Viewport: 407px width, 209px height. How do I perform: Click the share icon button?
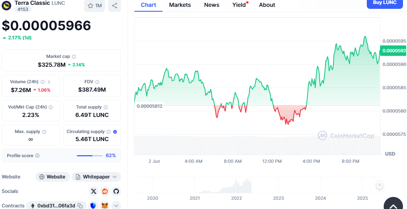point(115,6)
